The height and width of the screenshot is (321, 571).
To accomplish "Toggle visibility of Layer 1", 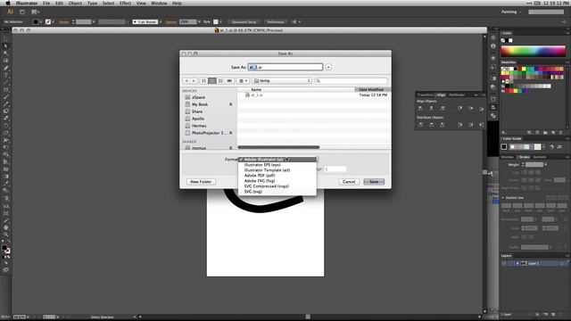I will 504,264.
